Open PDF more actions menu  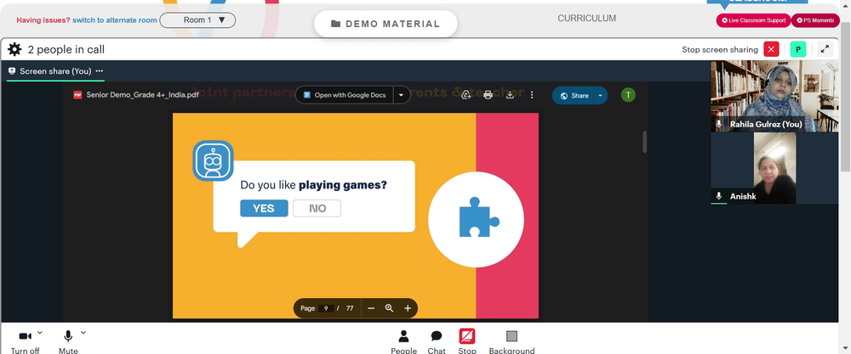click(532, 95)
